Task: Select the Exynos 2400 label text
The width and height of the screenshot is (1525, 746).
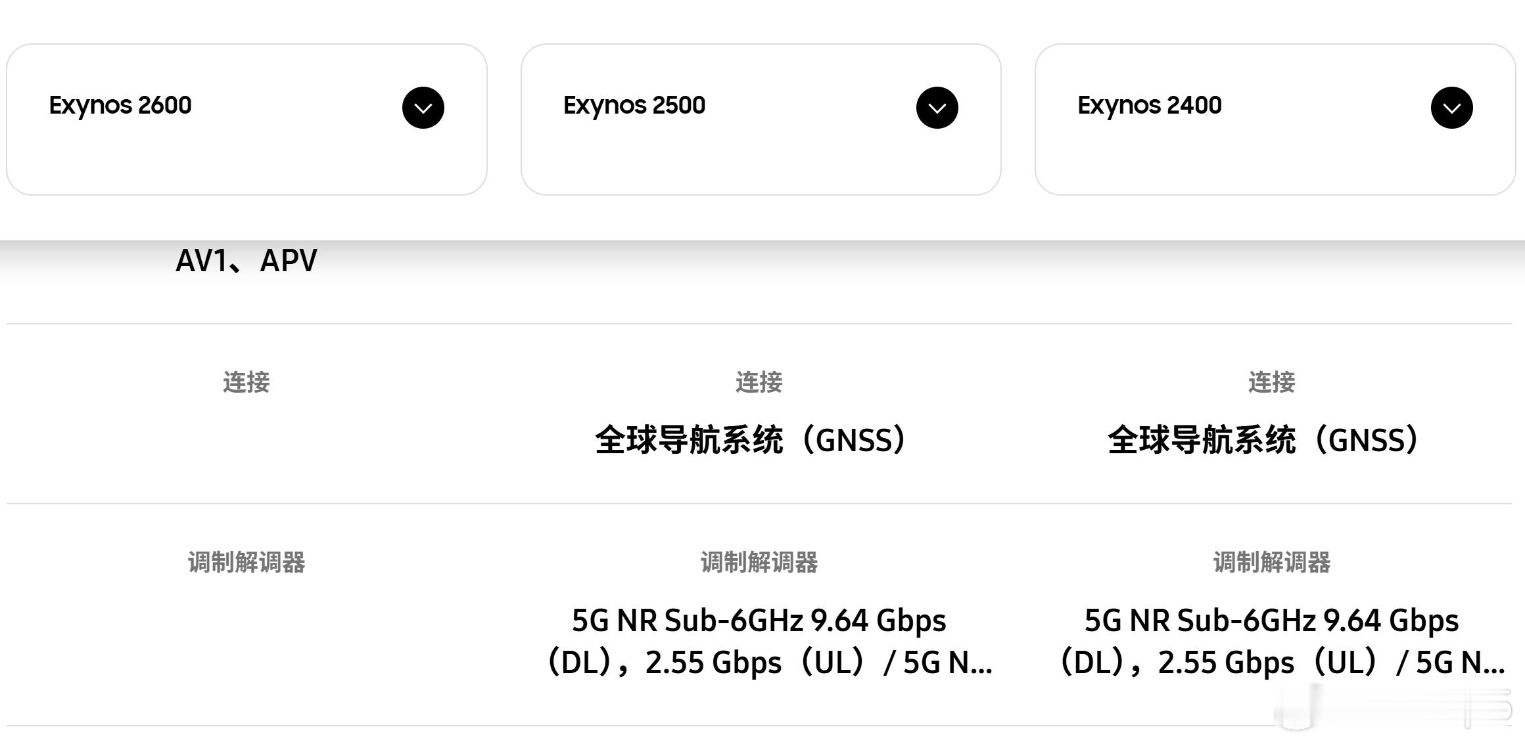Action: pyautogui.click(x=1150, y=104)
